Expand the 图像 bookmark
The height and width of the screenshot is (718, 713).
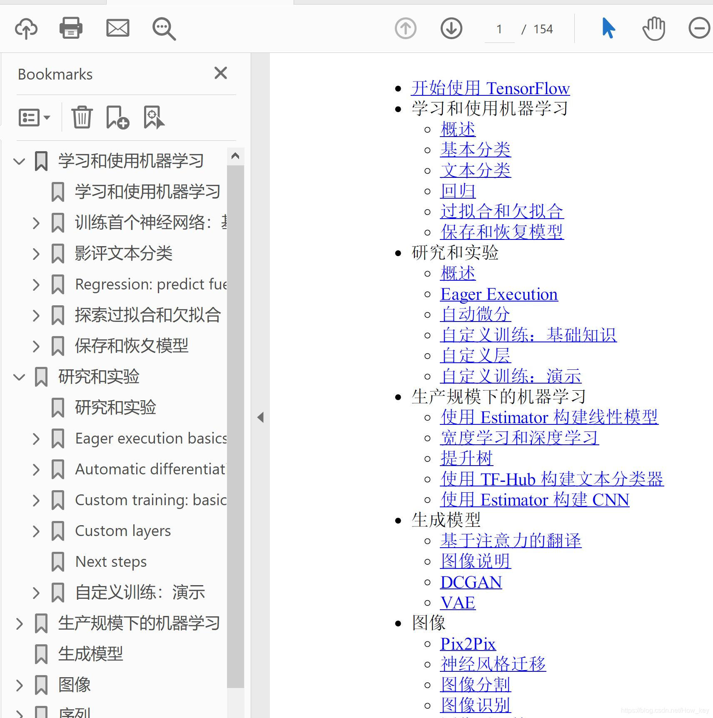pyautogui.click(x=19, y=685)
